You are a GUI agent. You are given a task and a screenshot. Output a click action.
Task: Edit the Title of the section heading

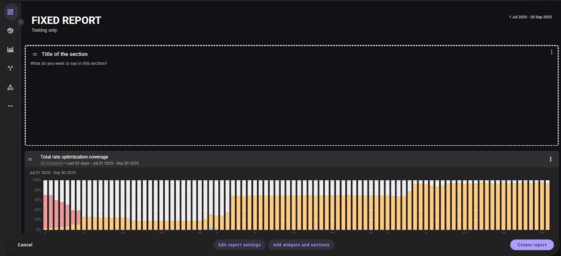coord(65,54)
